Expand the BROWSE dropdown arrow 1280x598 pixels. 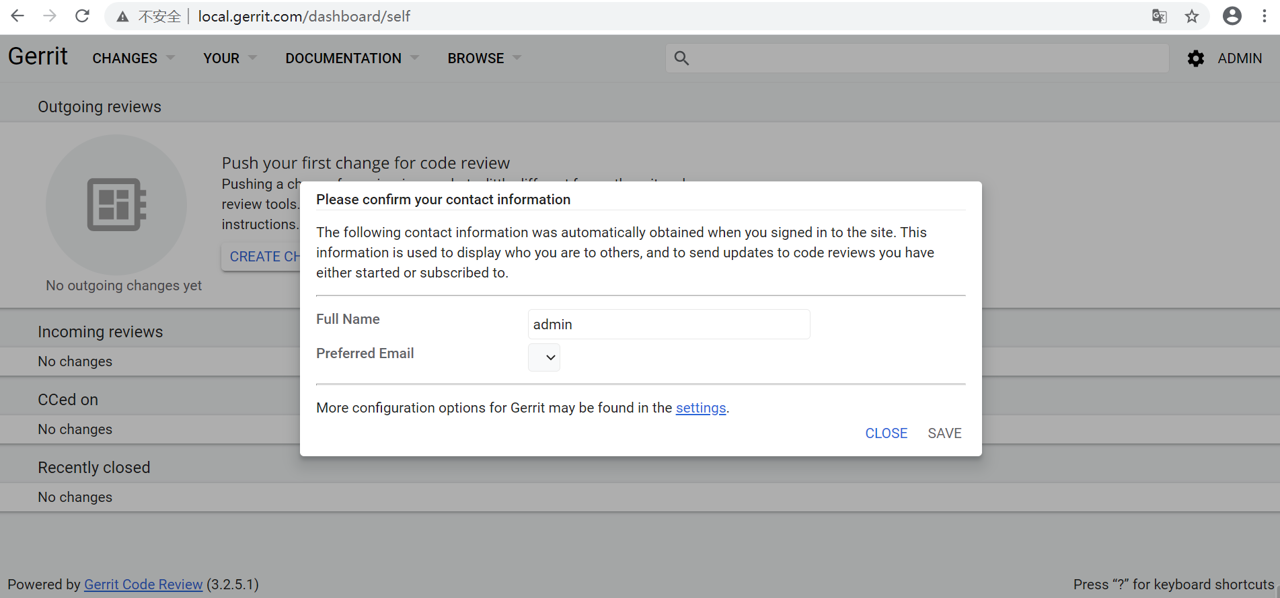coord(517,58)
